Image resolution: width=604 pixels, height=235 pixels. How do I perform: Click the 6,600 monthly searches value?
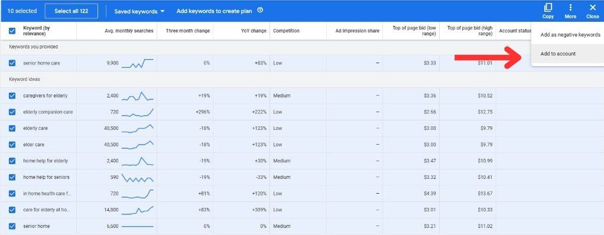tap(112, 226)
